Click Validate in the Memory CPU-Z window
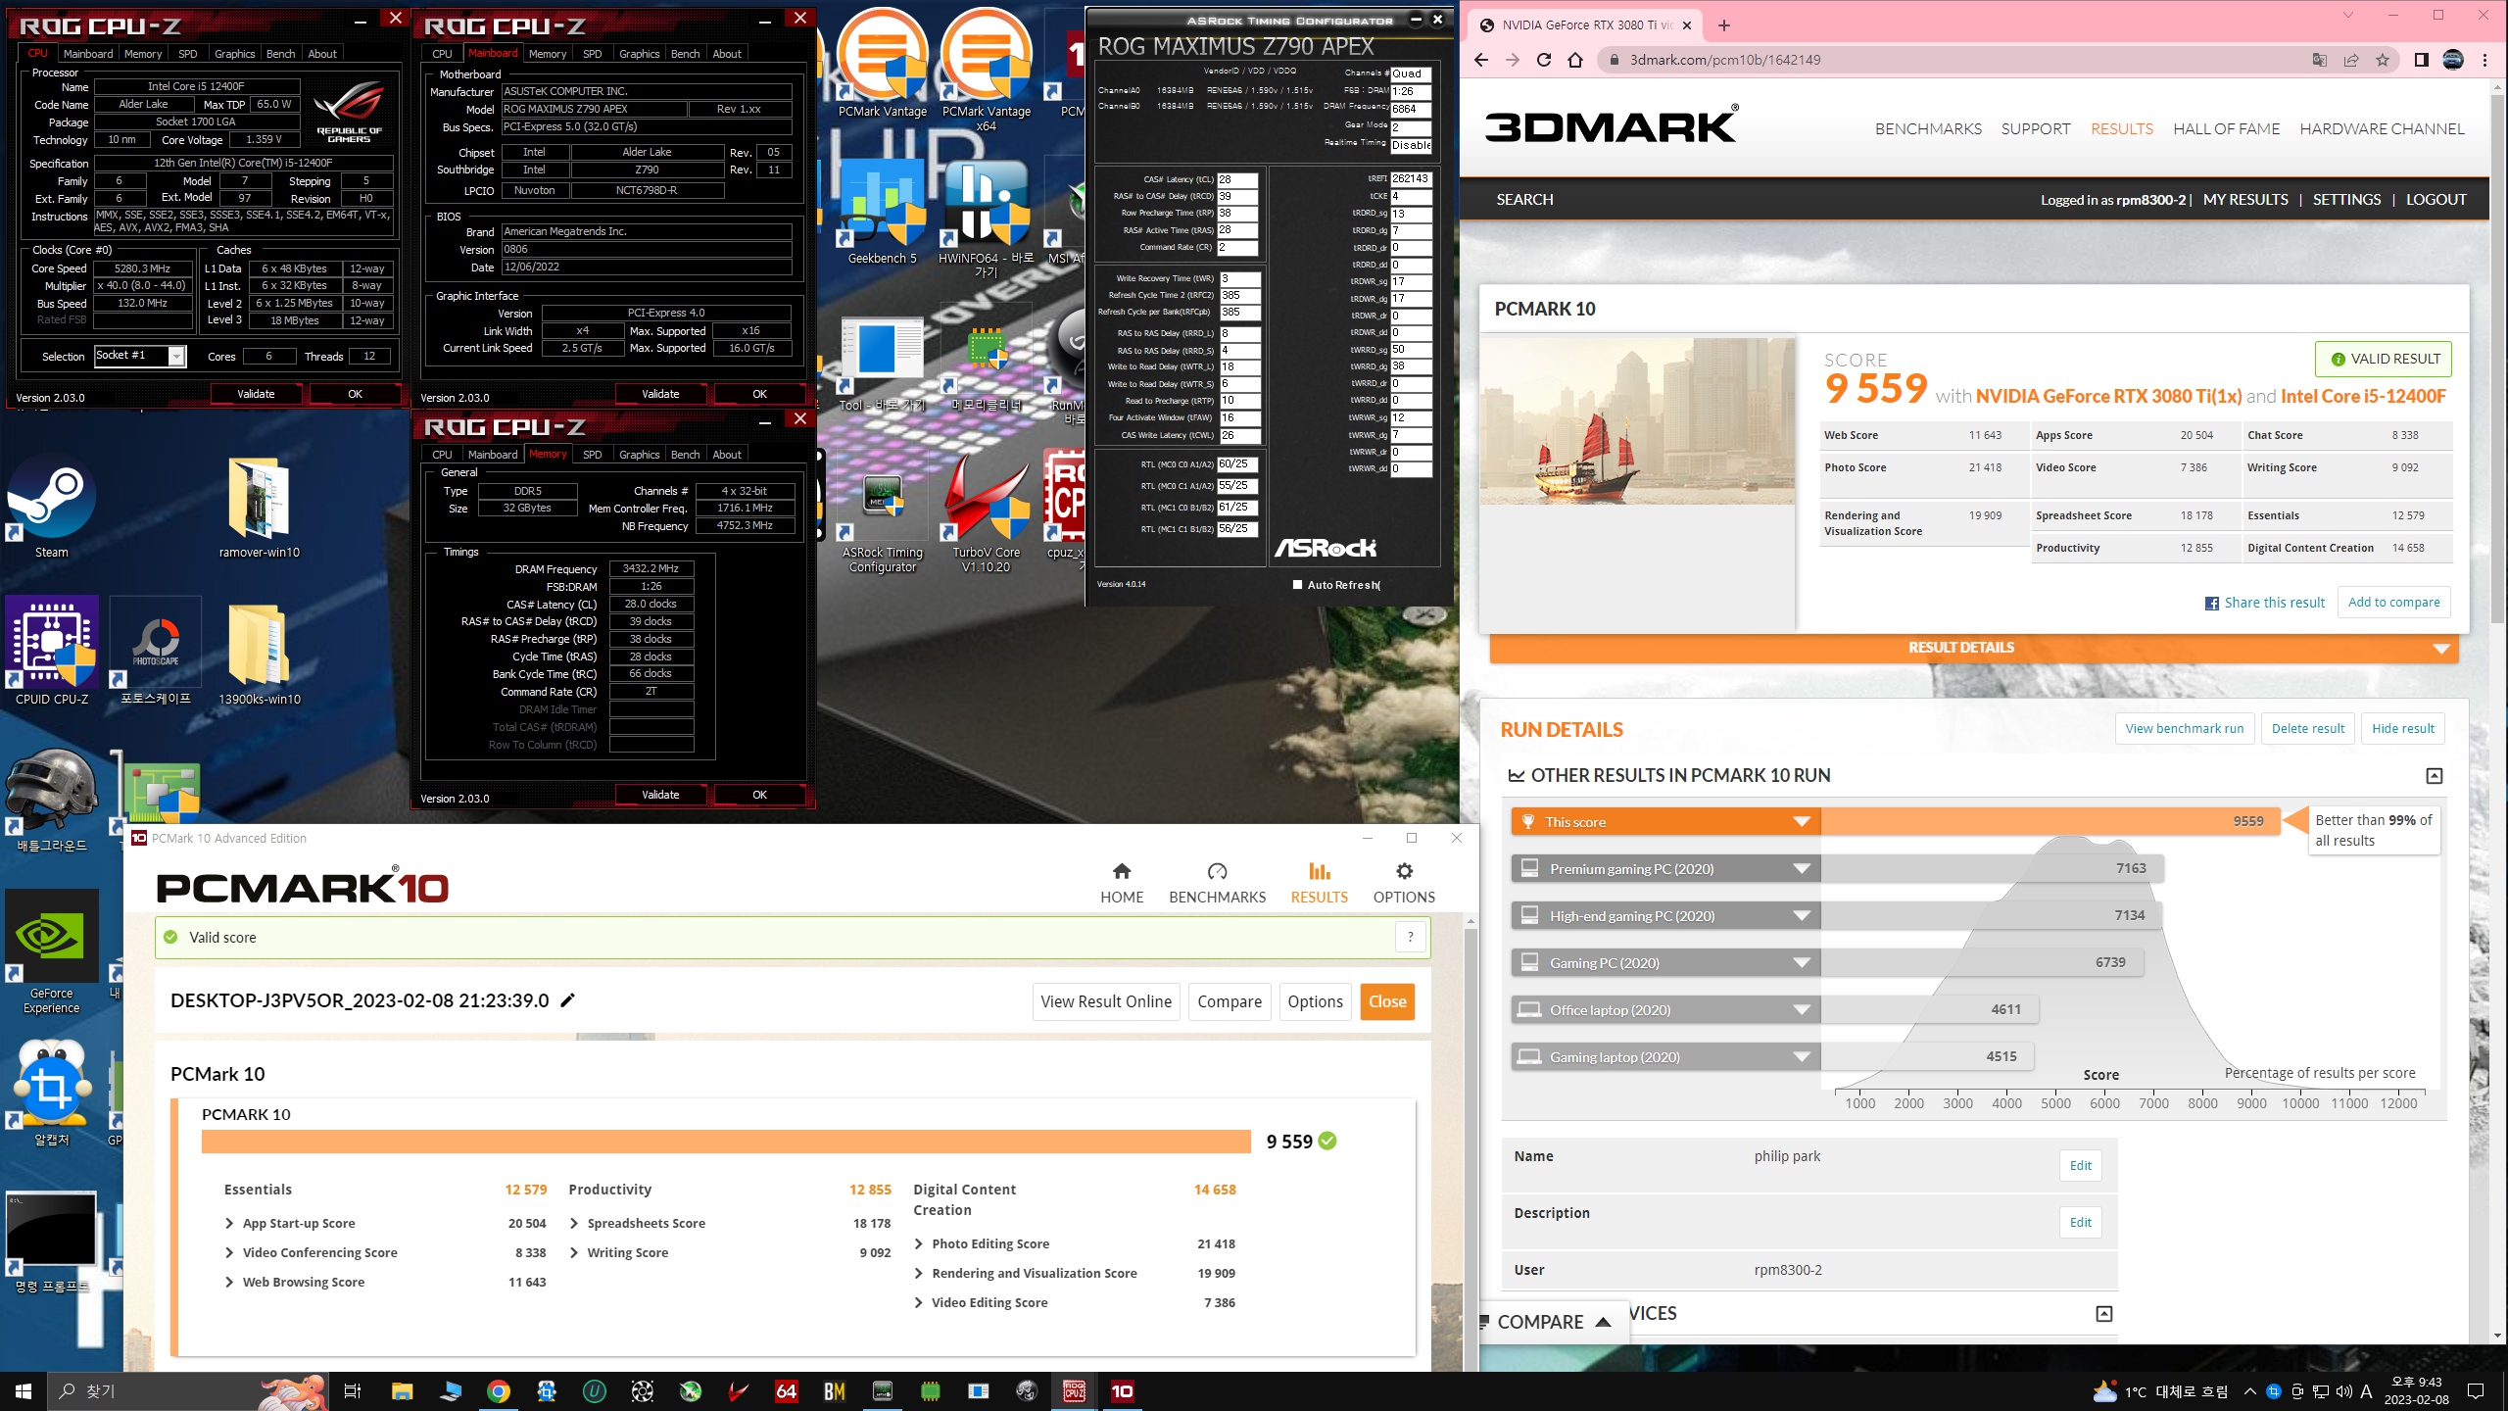The width and height of the screenshot is (2508, 1411). tap(660, 795)
